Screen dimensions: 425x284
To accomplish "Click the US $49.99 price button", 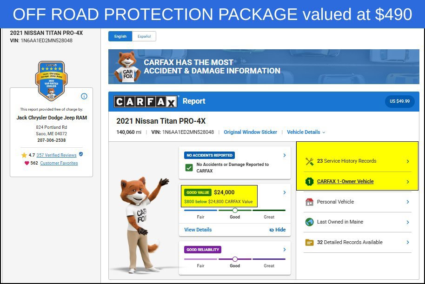I will pyautogui.click(x=400, y=101).
